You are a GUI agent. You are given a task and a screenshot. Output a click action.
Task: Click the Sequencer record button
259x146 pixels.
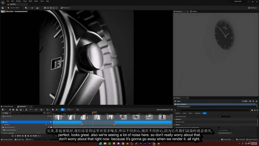[12, 136]
